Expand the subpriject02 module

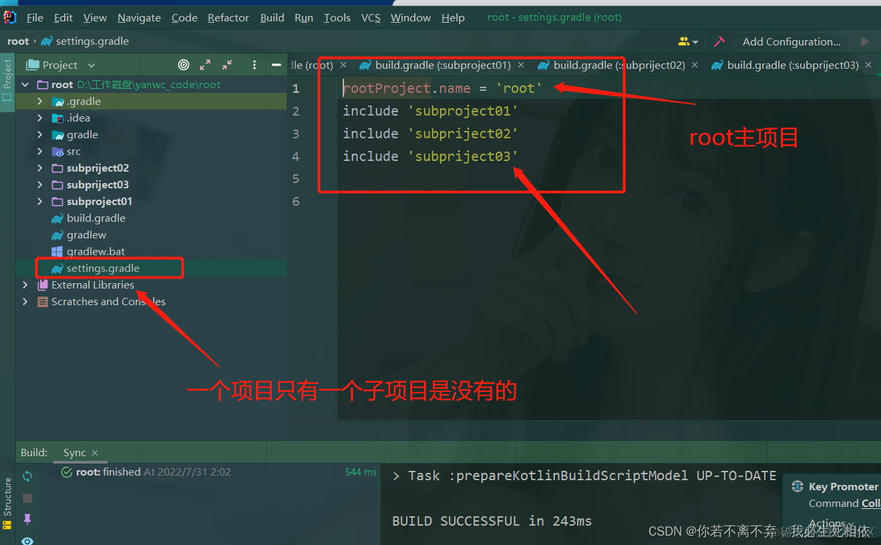[40, 168]
